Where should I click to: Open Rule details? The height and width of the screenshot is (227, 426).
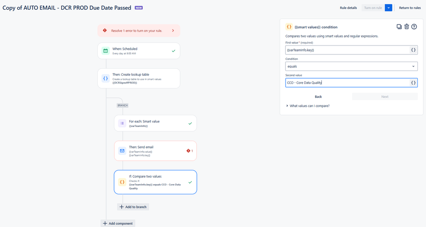348,8
